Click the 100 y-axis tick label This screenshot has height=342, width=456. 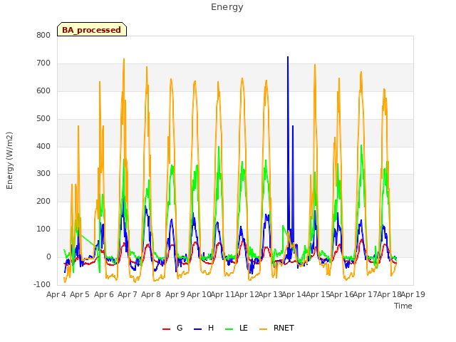(43, 229)
